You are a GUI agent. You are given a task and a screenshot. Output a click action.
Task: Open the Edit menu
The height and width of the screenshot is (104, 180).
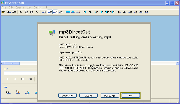click(x=11, y=7)
